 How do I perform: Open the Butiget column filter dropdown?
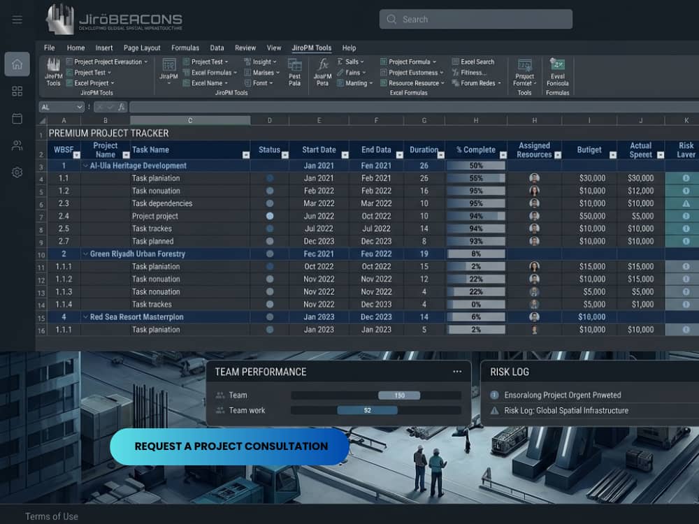[x=612, y=155]
